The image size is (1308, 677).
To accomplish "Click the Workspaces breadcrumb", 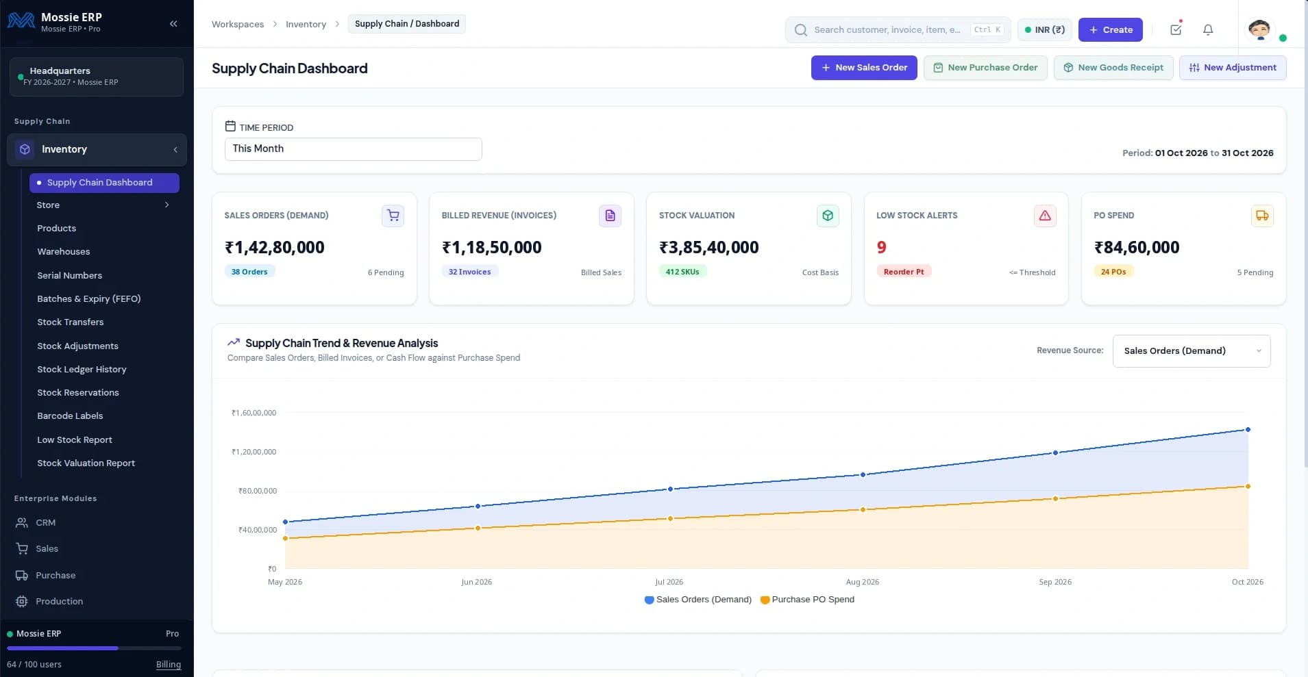I will (238, 24).
